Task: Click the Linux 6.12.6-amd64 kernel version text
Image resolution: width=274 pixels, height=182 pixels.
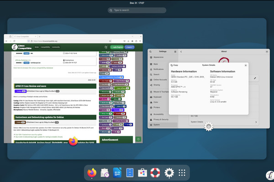Action: click(x=218, y=102)
